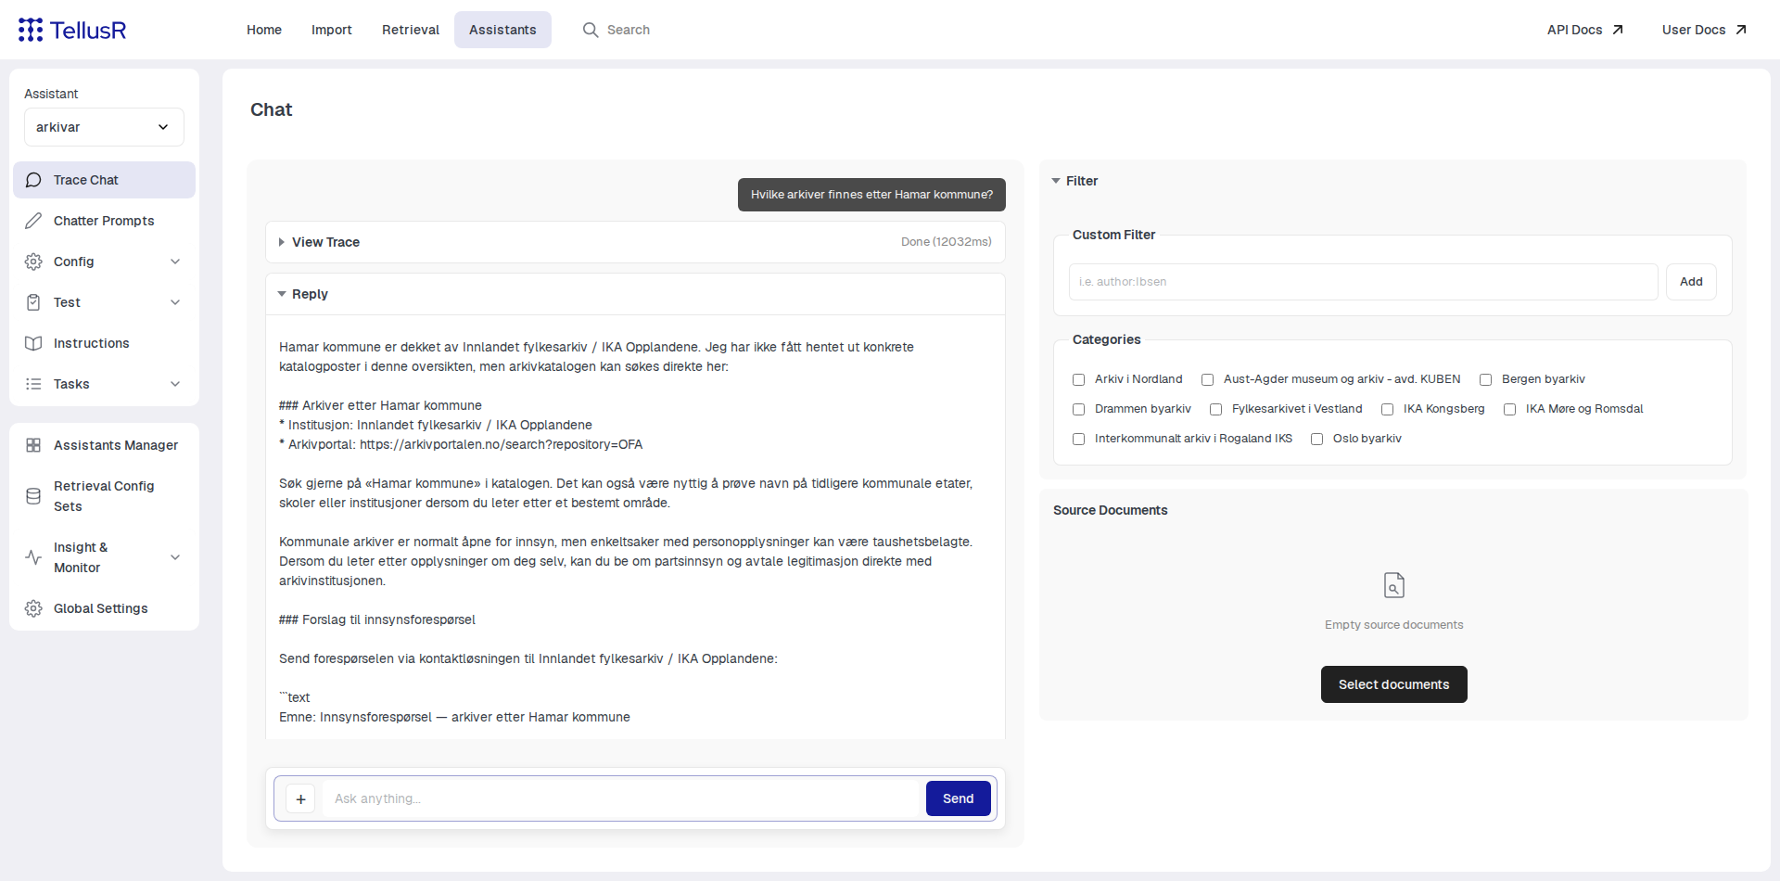Expand the Tasks submenu chevron
This screenshot has height=881, width=1780.
(175, 384)
